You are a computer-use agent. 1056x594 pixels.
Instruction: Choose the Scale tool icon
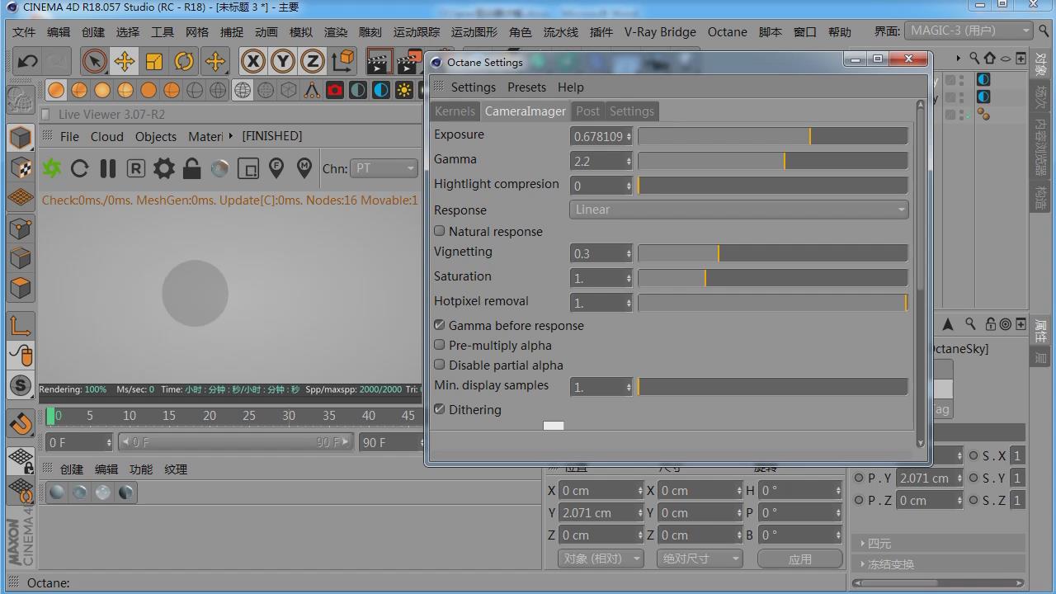pyautogui.click(x=154, y=62)
